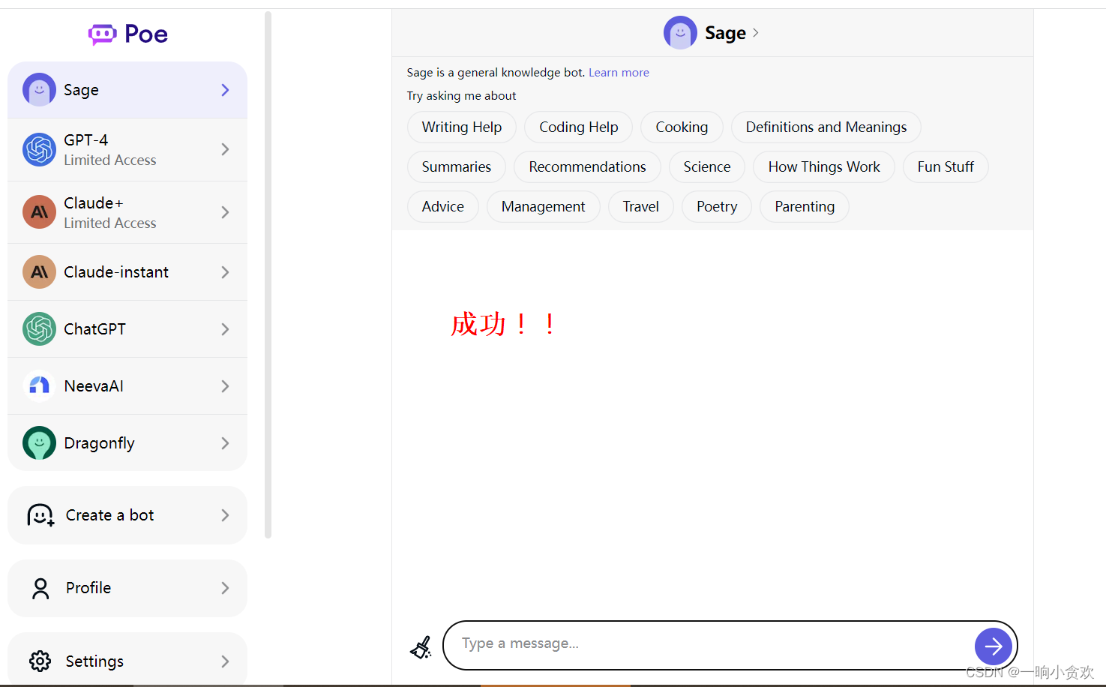
Task: Choose the Management suggestion
Action: pos(544,207)
